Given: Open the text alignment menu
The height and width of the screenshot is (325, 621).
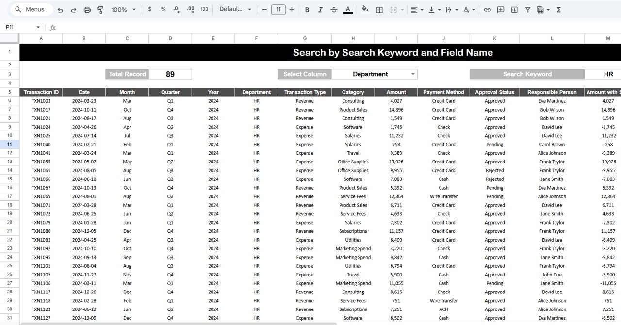Looking at the screenshot, I should [x=416, y=9].
